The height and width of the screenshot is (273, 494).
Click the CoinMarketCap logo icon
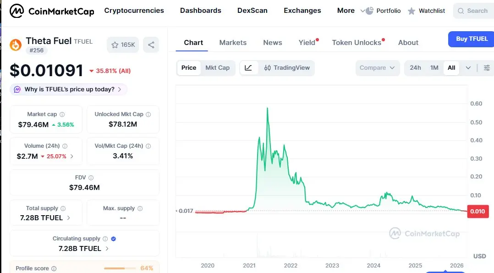point(17,11)
